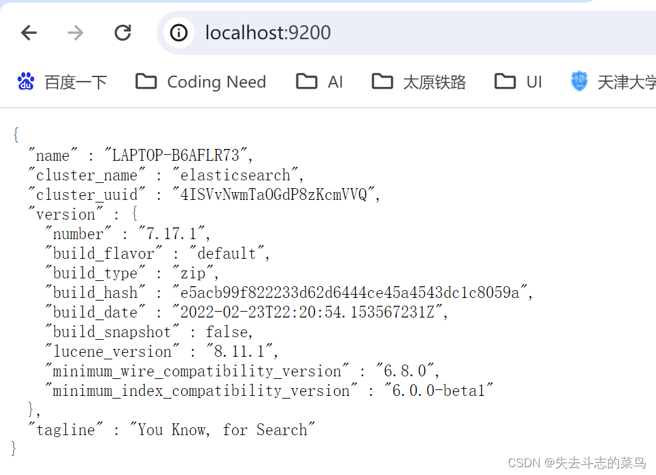Expand the UI bookmarks folder

pyautogui.click(x=518, y=81)
